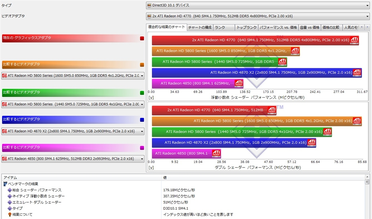This screenshot has width=372, height=219.
Task: Click the ATI icon in the blue HD 4870 X2 dropdown
Action: [x=4, y=131]
